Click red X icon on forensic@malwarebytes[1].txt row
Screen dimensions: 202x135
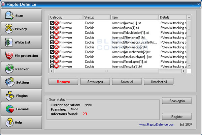tap(57, 57)
